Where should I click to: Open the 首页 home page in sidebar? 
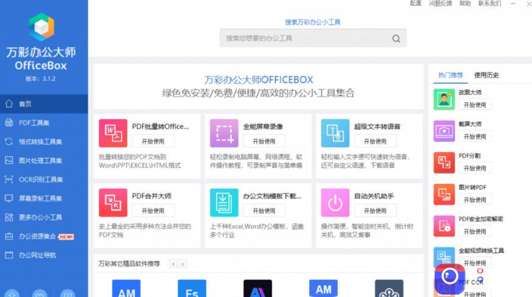(44, 104)
